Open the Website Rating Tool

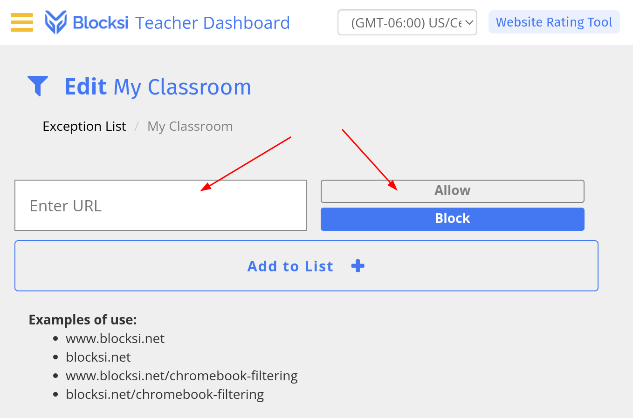(x=554, y=22)
